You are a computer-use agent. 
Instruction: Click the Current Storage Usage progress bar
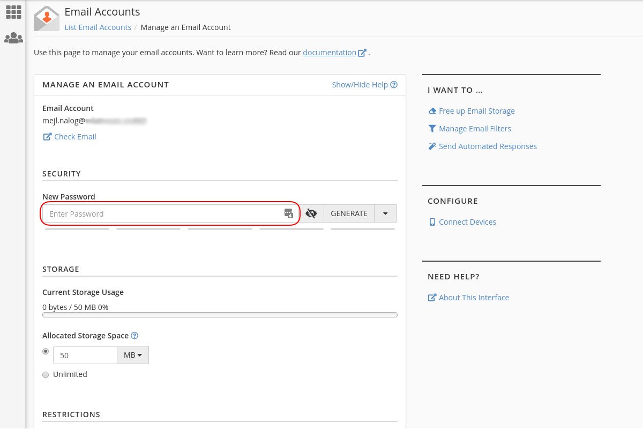pyautogui.click(x=220, y=315)
